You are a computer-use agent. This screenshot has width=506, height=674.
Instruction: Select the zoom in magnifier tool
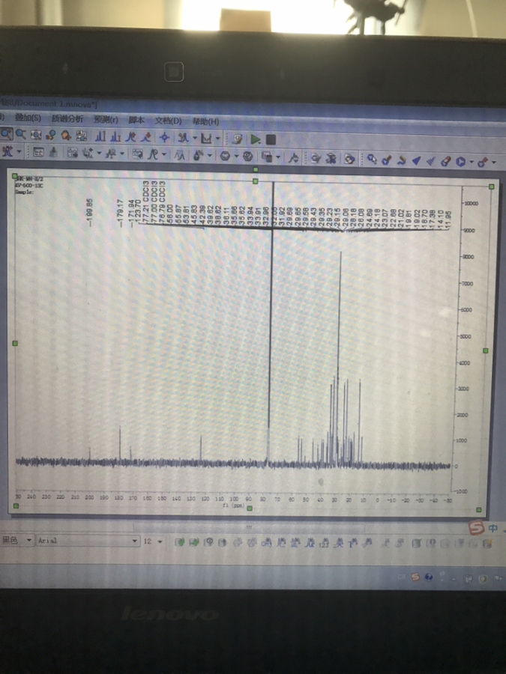[7, 136]
